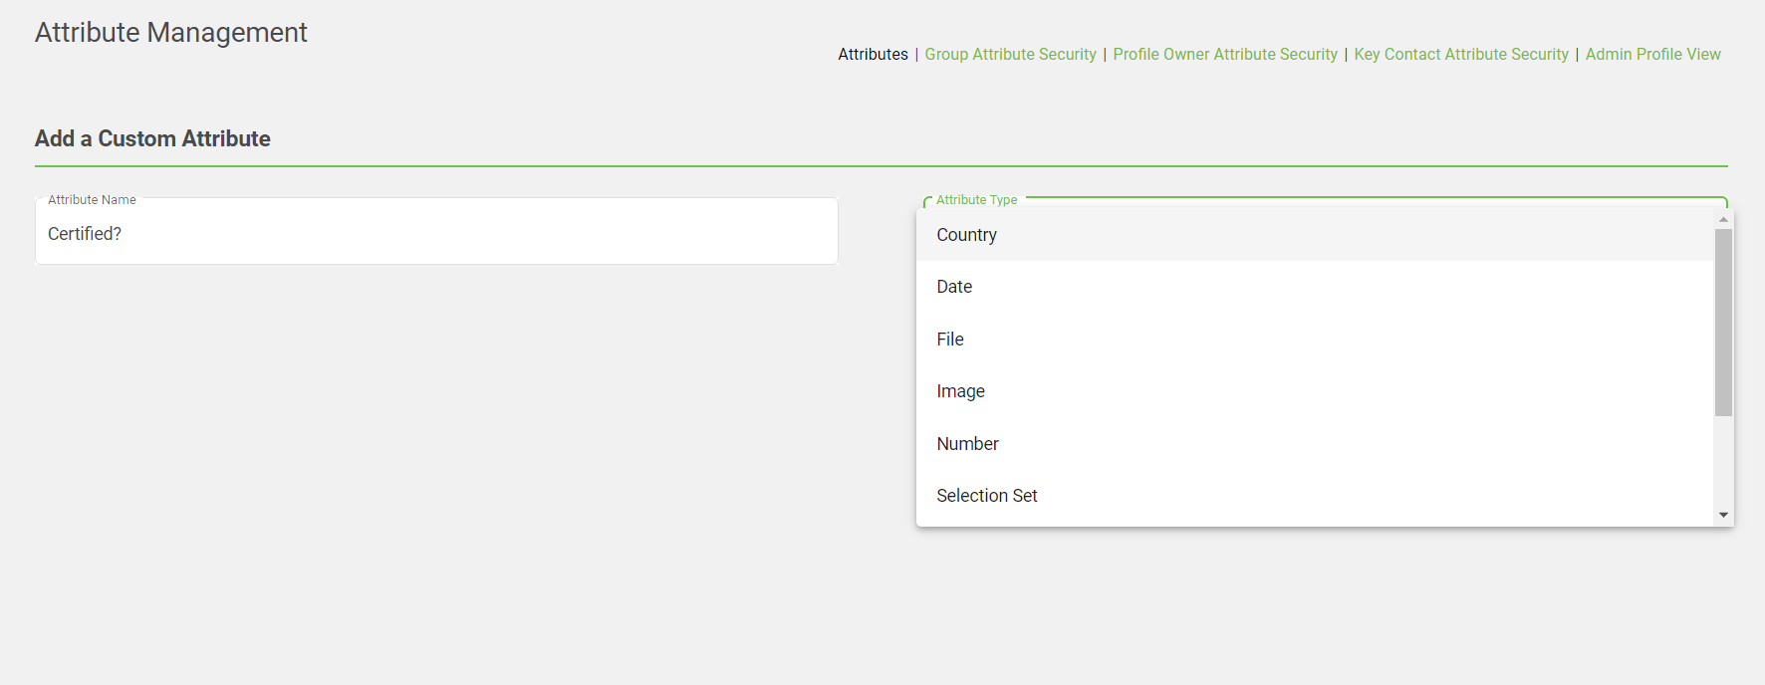Viewport: 1765px width, 685px height.
Task: Open the Attributes tab
Action: tap(873, 54)
